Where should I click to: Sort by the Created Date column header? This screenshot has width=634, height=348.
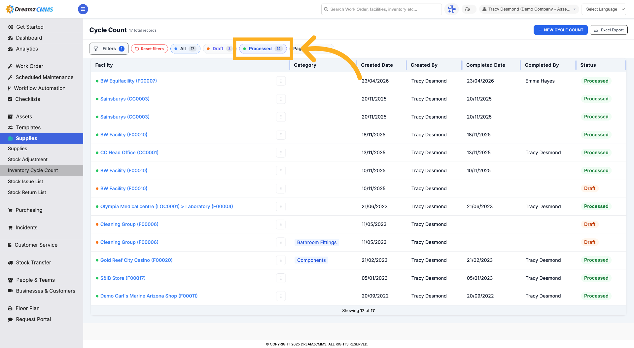point(377,65)
